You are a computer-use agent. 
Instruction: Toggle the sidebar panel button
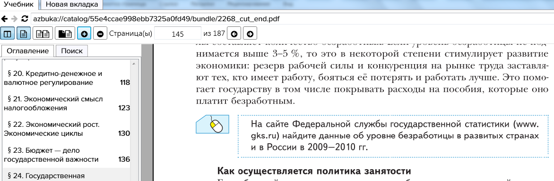pos(7,34)
